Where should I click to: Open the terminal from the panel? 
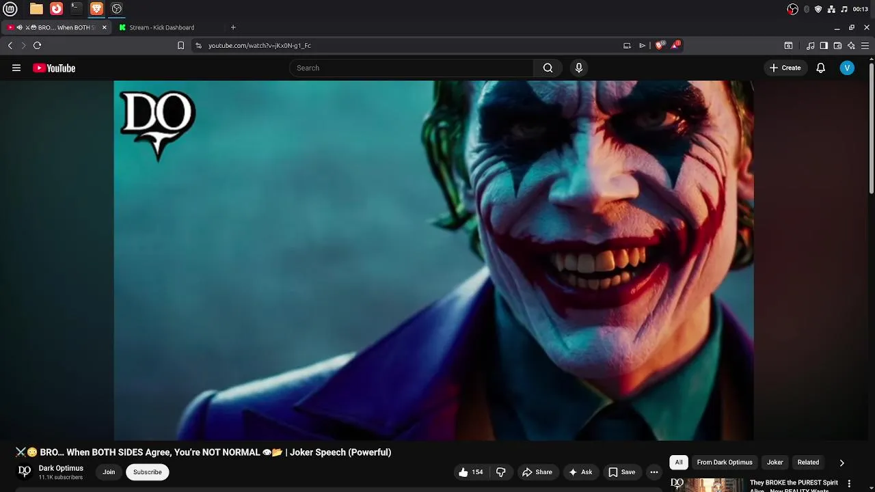click(77, 9)
